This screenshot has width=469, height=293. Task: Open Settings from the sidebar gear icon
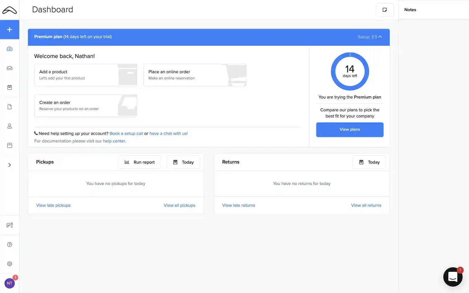pyautogui.click(x=9, y=263)
